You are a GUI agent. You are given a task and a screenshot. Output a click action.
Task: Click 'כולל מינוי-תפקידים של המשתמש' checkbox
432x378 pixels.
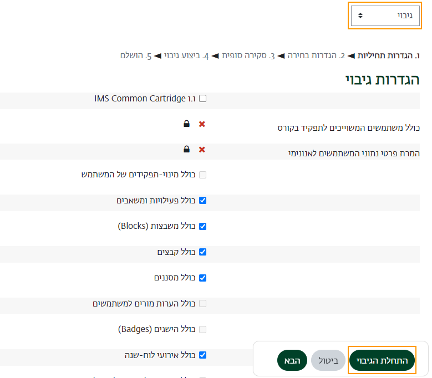click(202, 175)
